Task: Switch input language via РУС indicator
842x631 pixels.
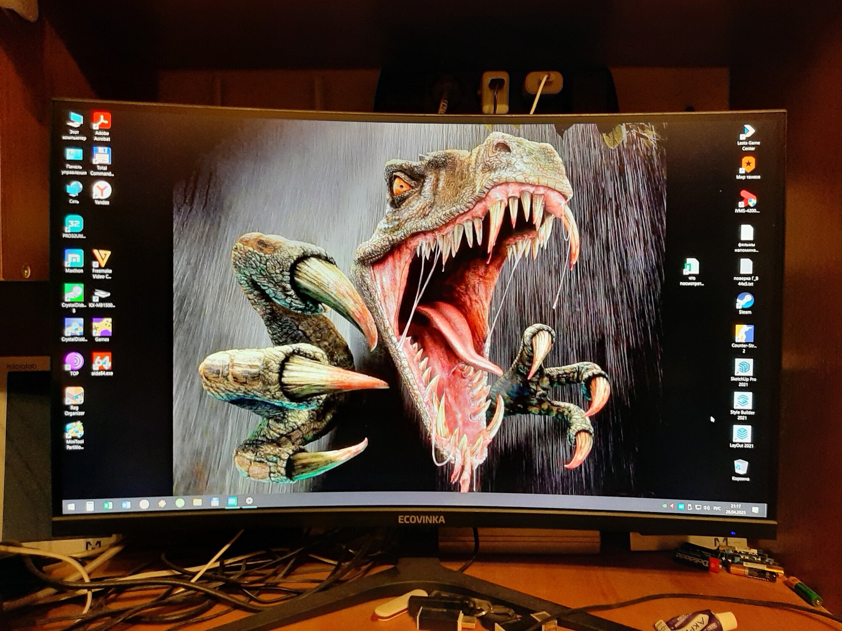Action: (x=717, y=508)
